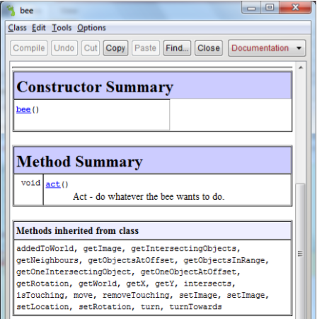
Task: Click the bee window title text
Action: point(26,11)
